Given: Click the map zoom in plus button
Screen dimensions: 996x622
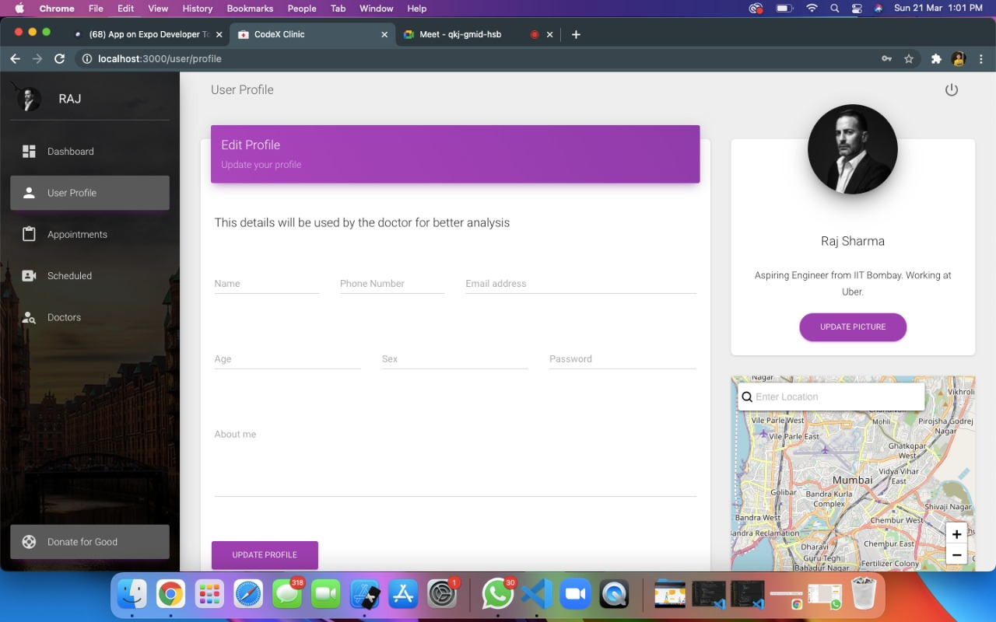Looking at the screenshot, I should [x=956, y=534].
